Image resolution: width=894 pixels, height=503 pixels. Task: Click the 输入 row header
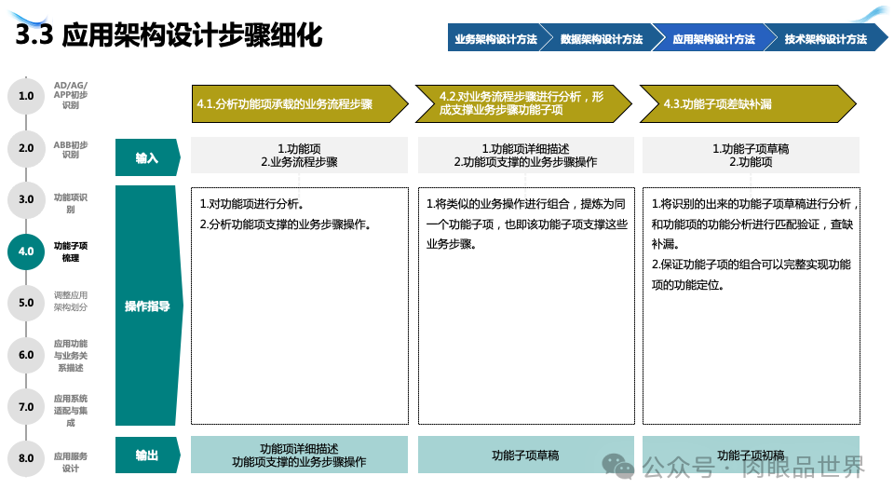148,157
